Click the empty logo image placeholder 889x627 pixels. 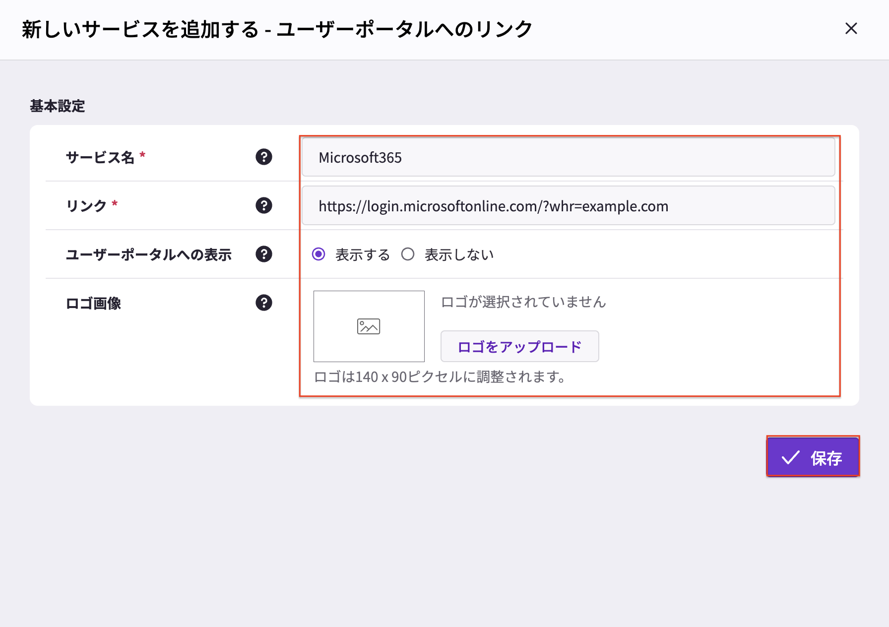click(x=369, y=326)
